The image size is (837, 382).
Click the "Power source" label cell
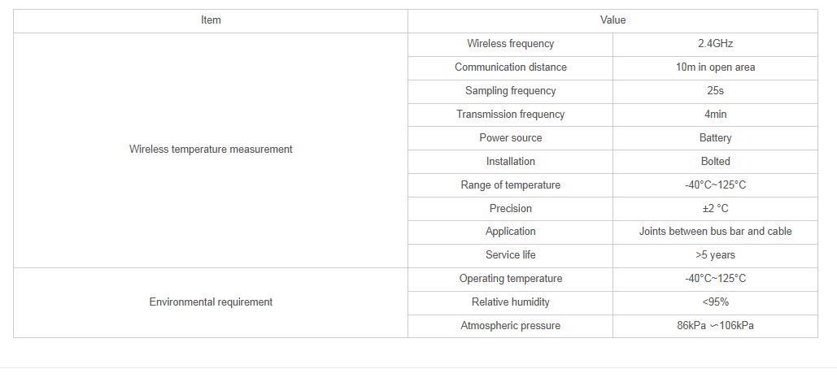[510, 138]
